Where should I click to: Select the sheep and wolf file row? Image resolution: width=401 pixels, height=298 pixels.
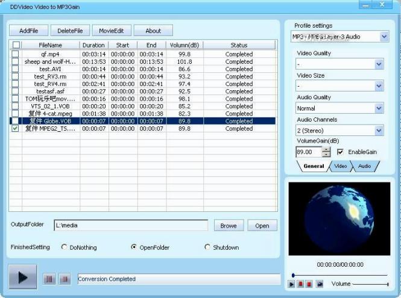(x=143, y=61)
